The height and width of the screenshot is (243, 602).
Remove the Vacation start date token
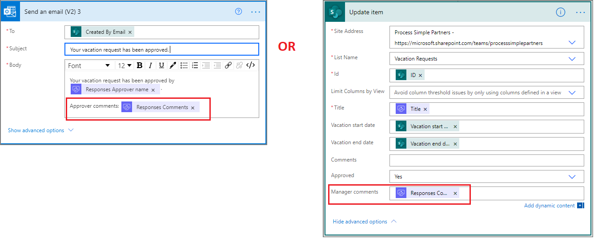click(455, 127)
